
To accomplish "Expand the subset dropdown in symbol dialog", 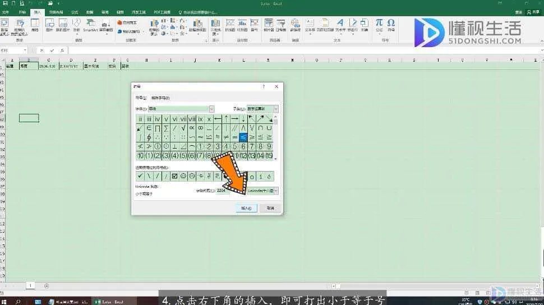I will coord(276,109).
